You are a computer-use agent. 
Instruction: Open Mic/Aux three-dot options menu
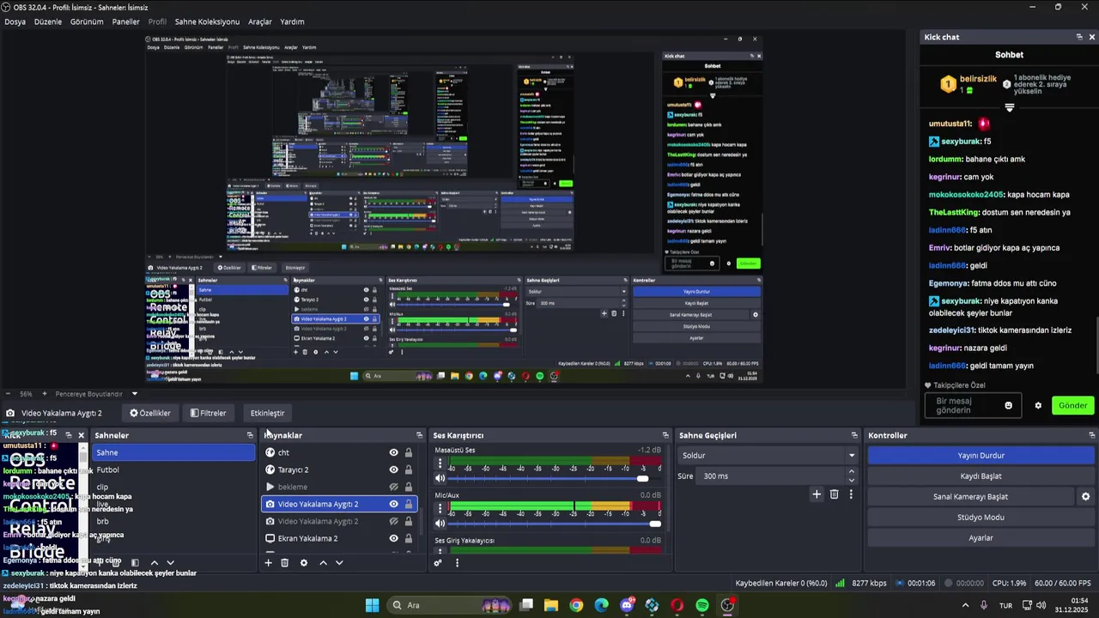tap(440, 510)
